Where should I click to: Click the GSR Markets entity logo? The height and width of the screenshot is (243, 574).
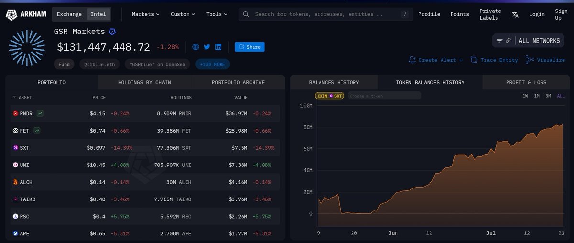27,47
